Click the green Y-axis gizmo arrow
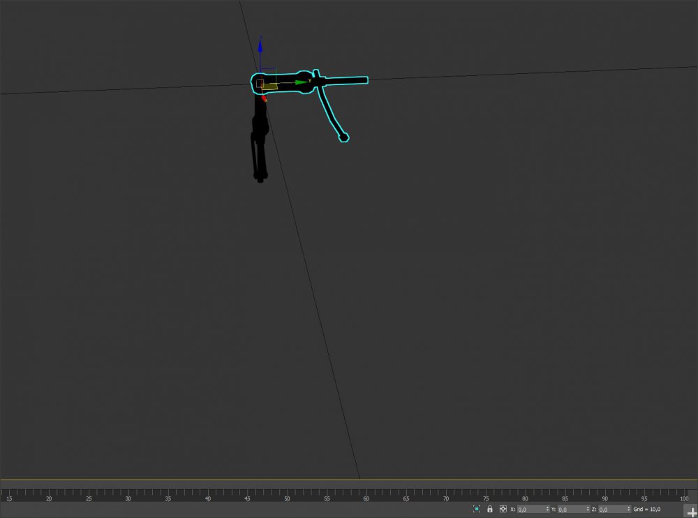This screenshot has width=698, height=518. pyautogui.click(x=300, y=82)
